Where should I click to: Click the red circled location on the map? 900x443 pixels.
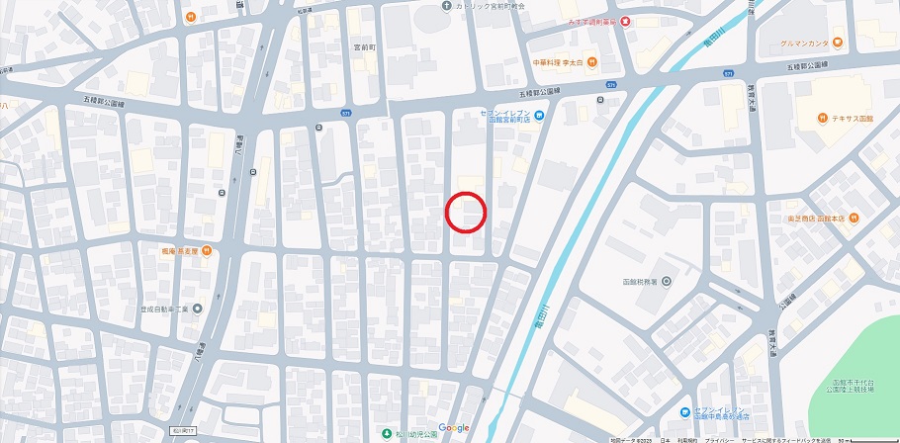click(466, 213)
